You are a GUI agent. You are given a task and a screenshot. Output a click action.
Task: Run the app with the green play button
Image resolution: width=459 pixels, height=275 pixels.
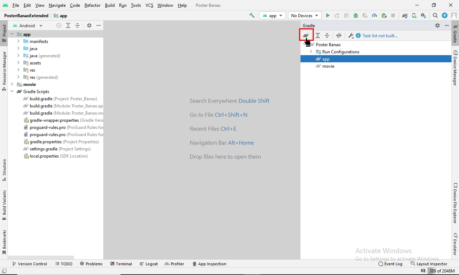pos(328,15)
